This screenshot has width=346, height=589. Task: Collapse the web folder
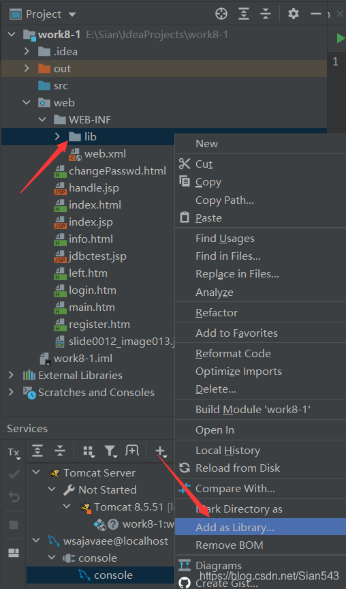[27, 102]
